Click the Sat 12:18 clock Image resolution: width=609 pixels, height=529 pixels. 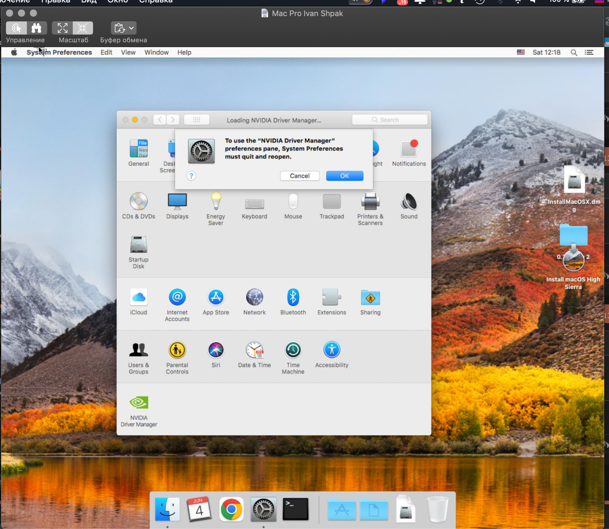click(546, 52)
